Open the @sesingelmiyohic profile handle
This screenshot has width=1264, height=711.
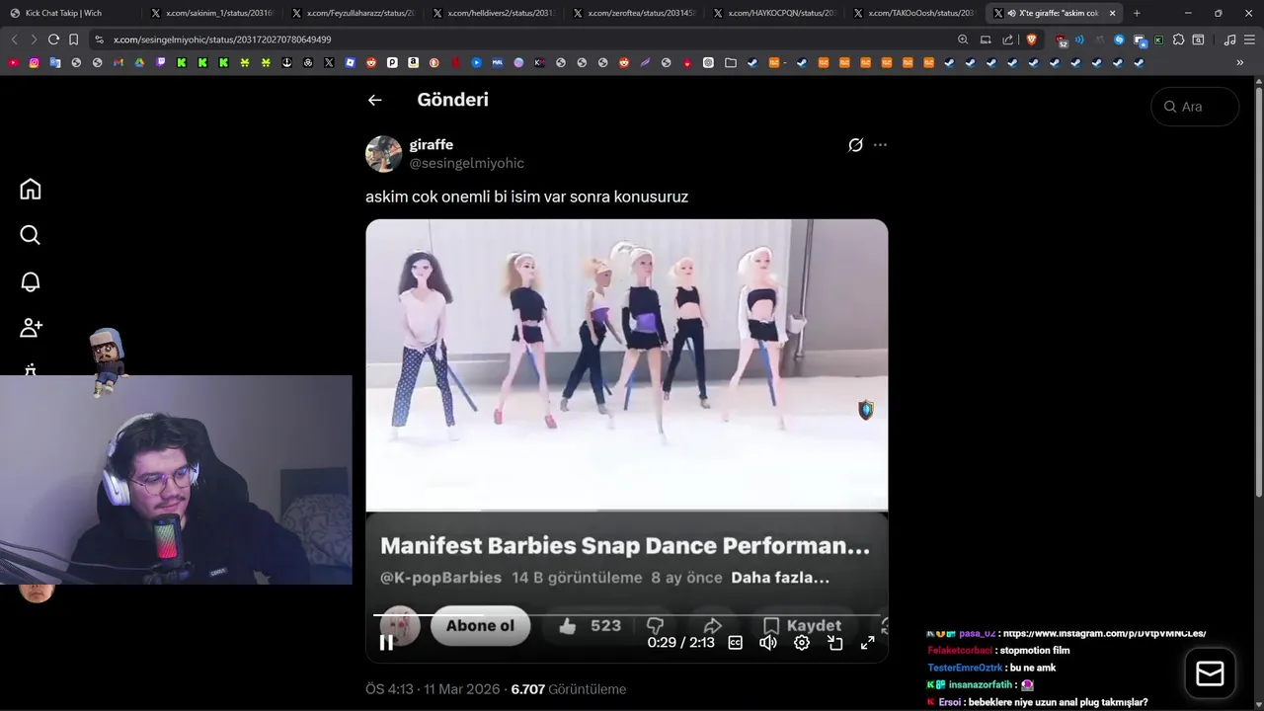(466, 163)
